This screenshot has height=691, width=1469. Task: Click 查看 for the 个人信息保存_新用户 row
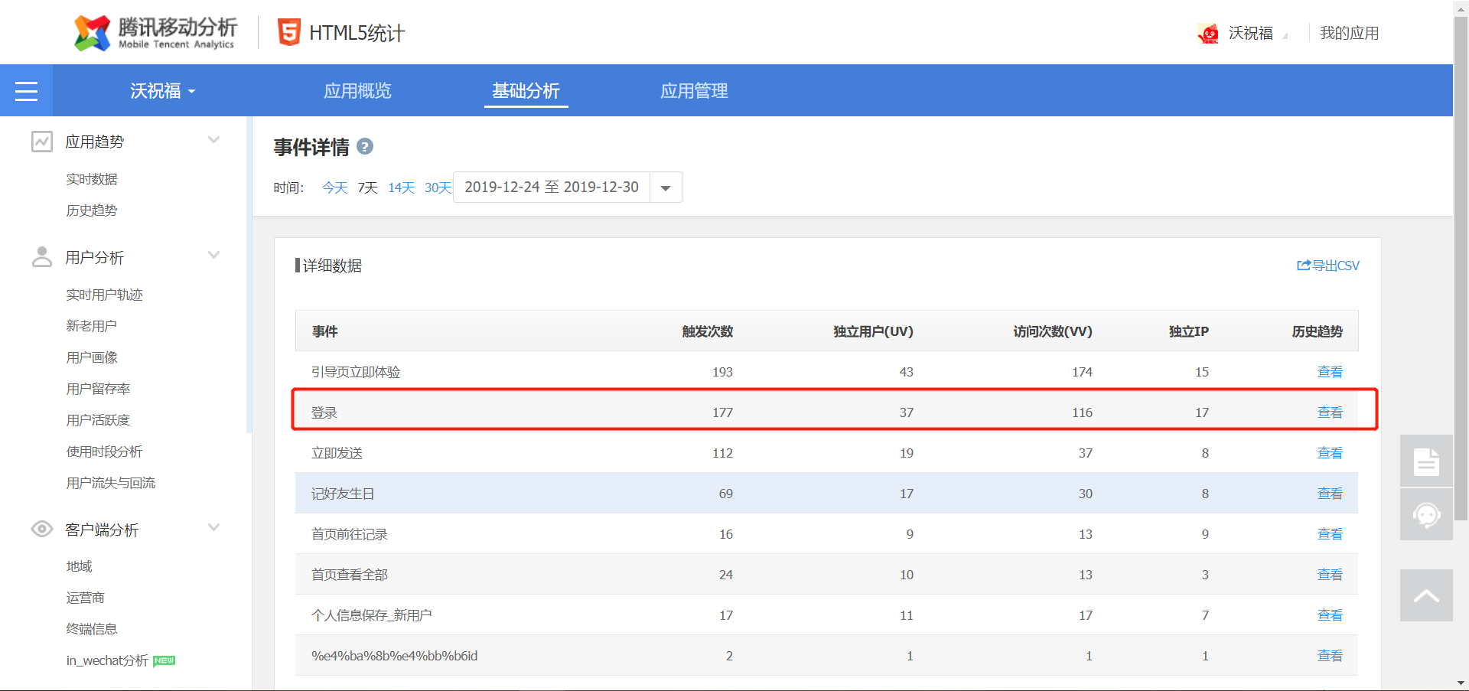pyautogui.click(x=1330, y=615)
